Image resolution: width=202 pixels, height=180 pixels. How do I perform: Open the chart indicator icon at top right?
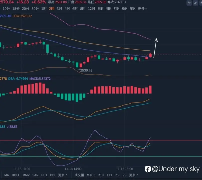(x=189, y=3)
